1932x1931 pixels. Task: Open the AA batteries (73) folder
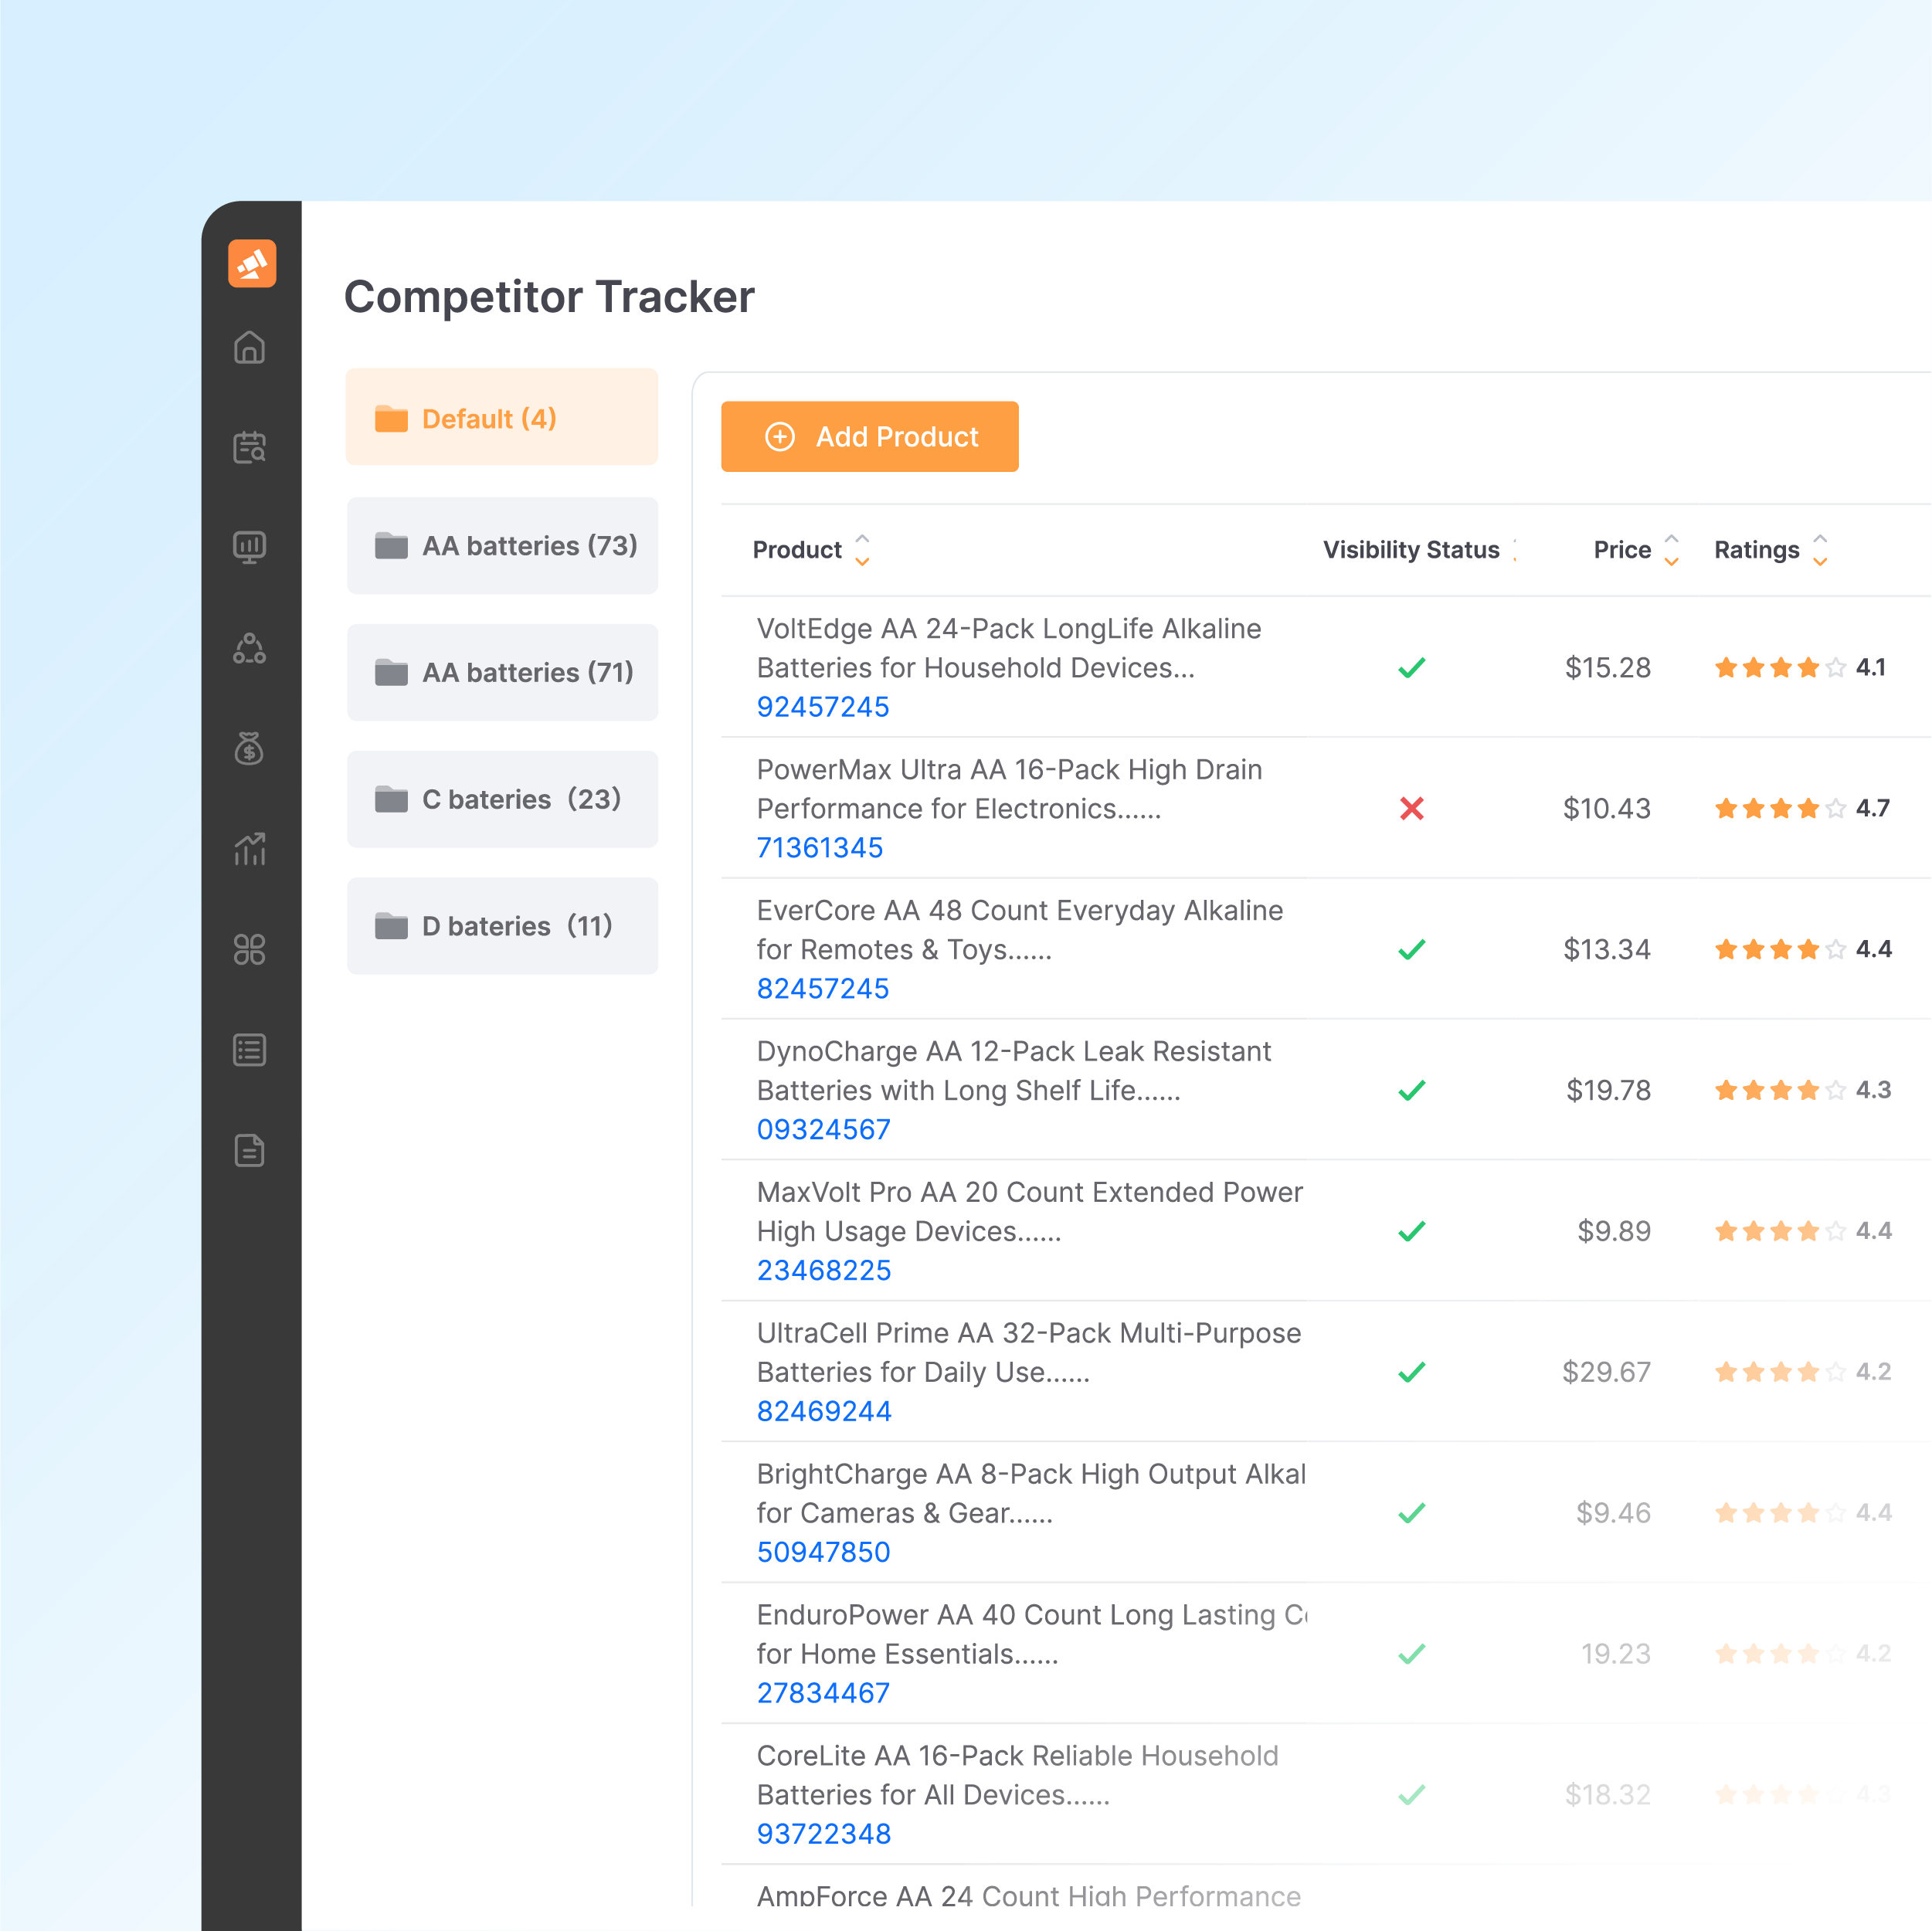[x=502, y=545]
